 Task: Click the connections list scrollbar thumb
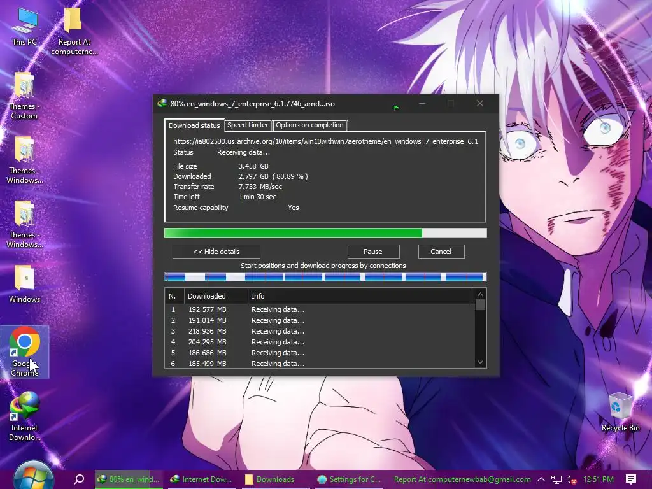click(x=480, y=305)
